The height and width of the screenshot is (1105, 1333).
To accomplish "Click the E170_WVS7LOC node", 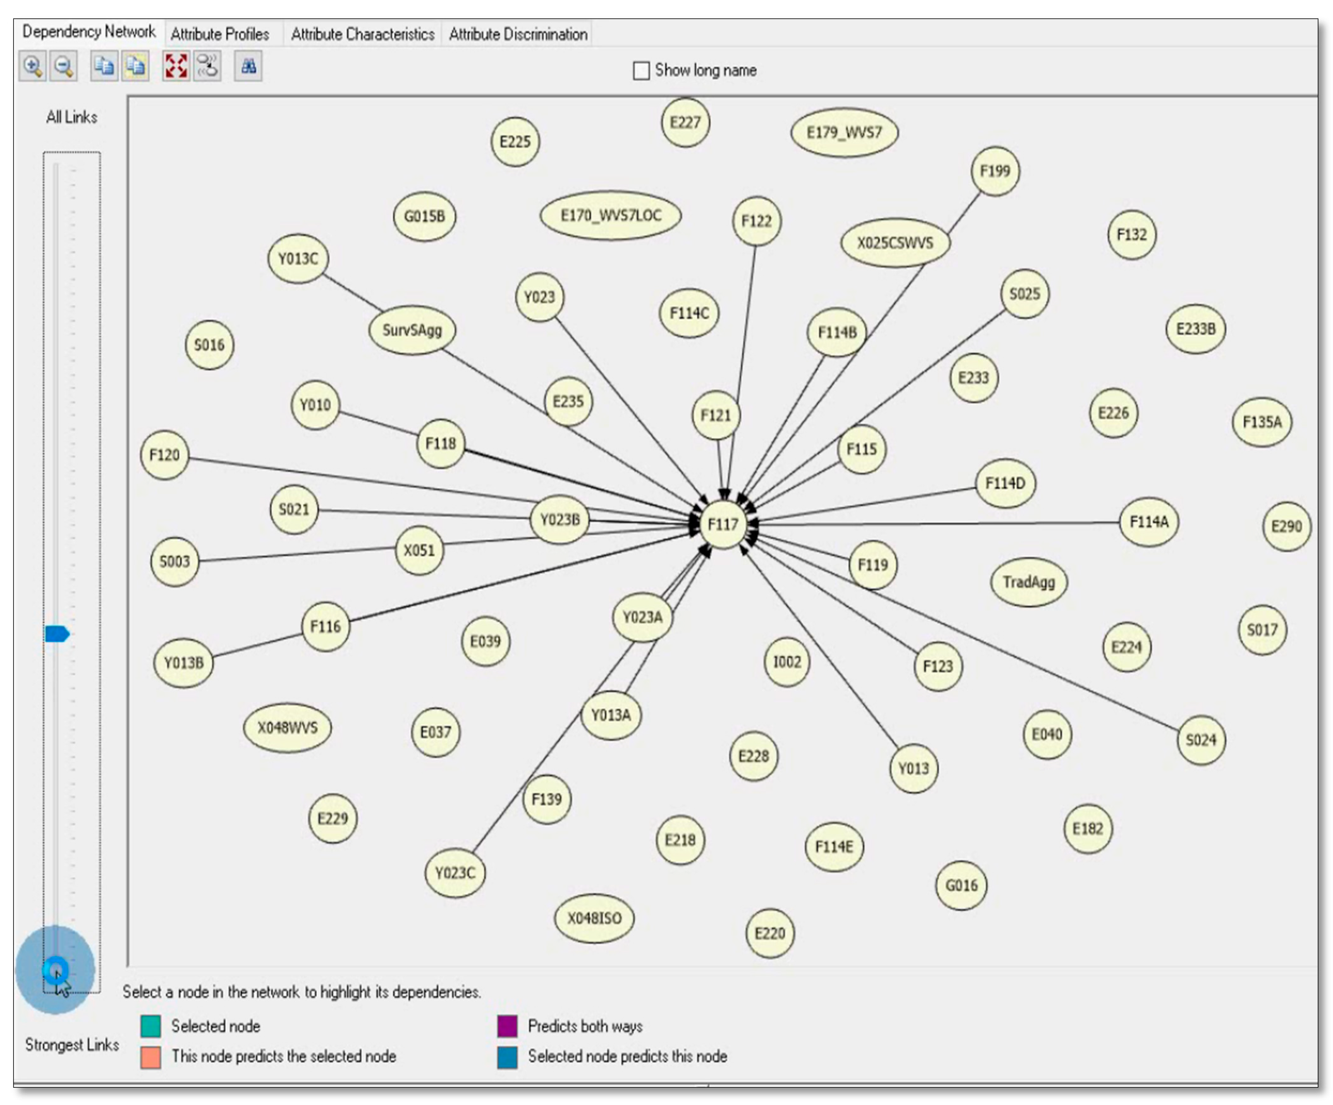I will click(610, 216).
